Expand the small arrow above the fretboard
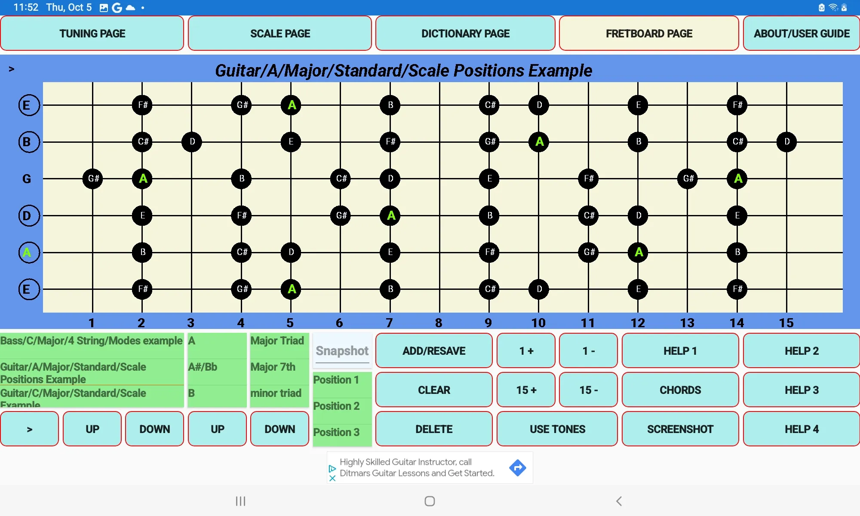This screenshot has height=516, width=860. [12, 69]
